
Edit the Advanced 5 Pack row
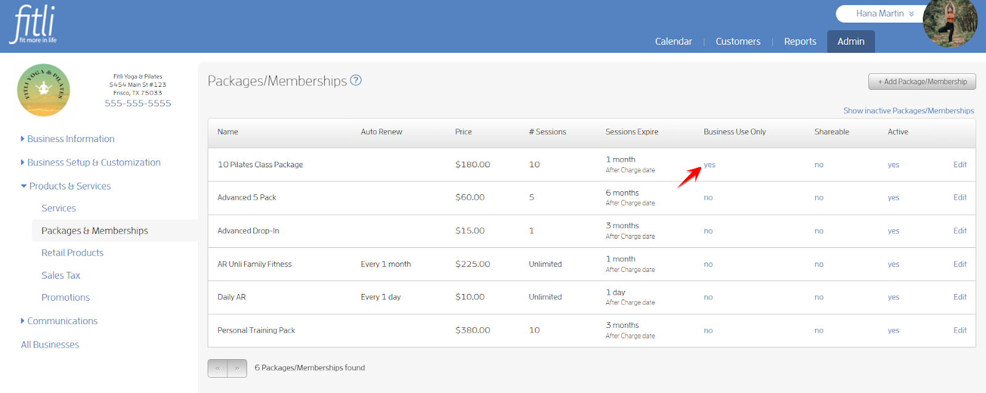960,197
